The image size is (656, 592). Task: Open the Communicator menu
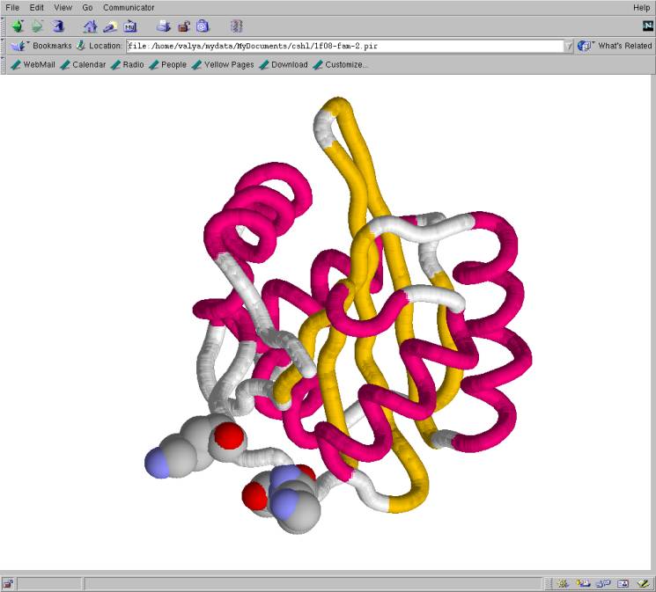point(128,7)
